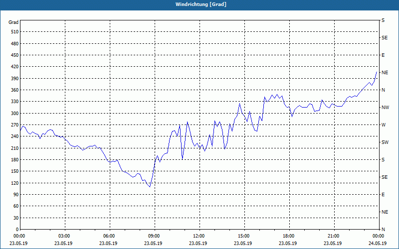This screenshot has height=249, width=399.
Task: Select the 390 value on left axis
Action: (x=15, y=79)
